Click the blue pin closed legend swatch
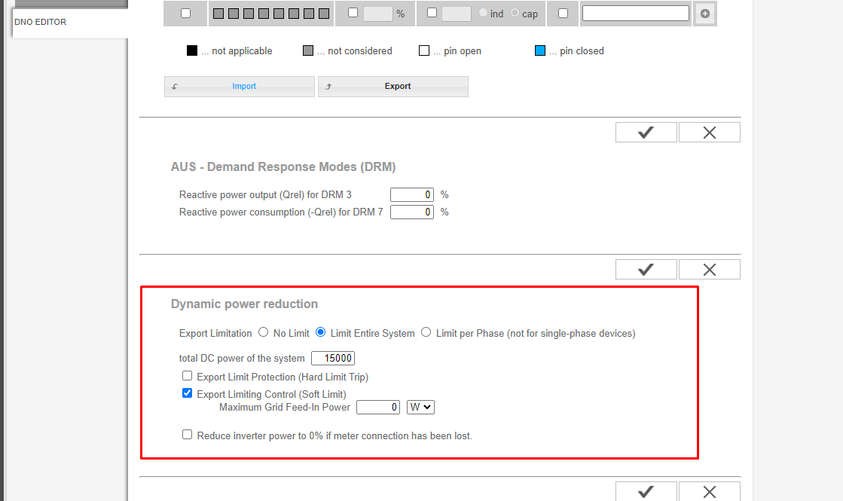 pos(540,51)
